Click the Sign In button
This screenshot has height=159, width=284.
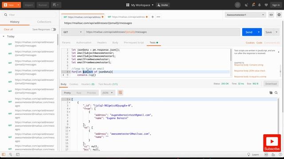(276, 5)
